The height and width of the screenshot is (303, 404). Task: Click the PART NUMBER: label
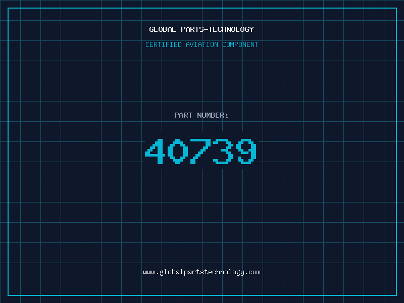click(x=201, y=115)
